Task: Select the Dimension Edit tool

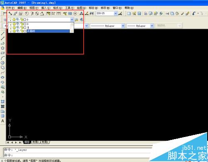Action: tap(82, 13)
